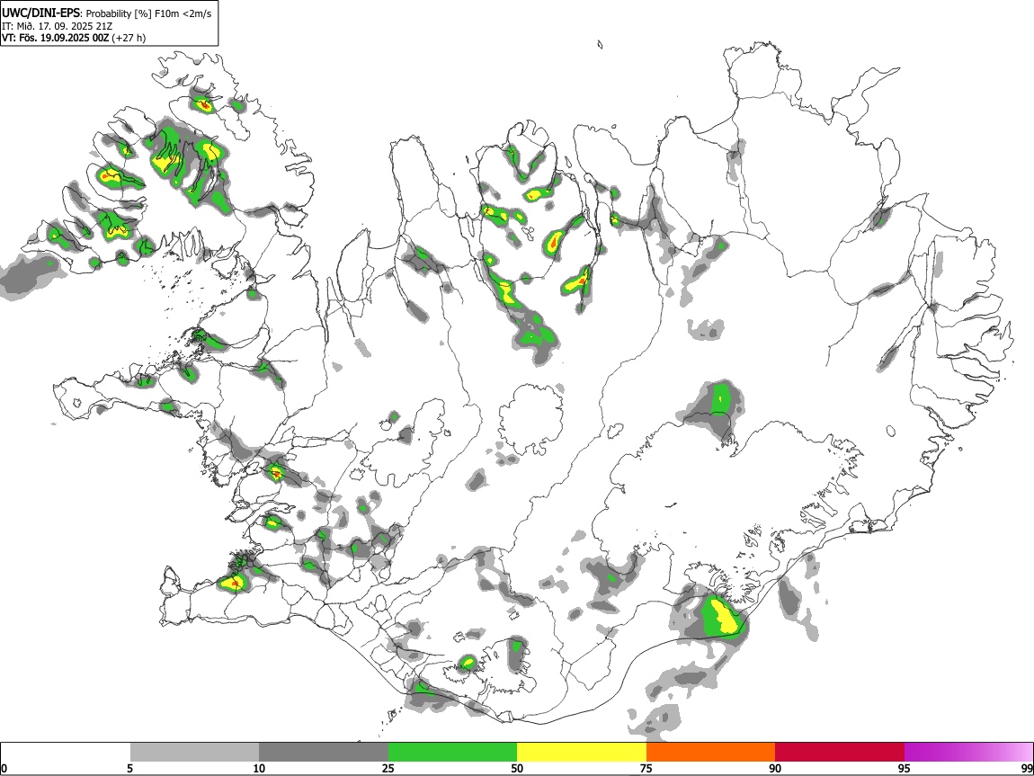Click the orange 75-90% legend swatch
Screen dimensions: 1034x776
click(x=710, y=752)
